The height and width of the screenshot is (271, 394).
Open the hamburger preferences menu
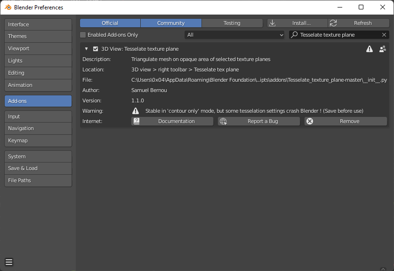tap(9, 262)
